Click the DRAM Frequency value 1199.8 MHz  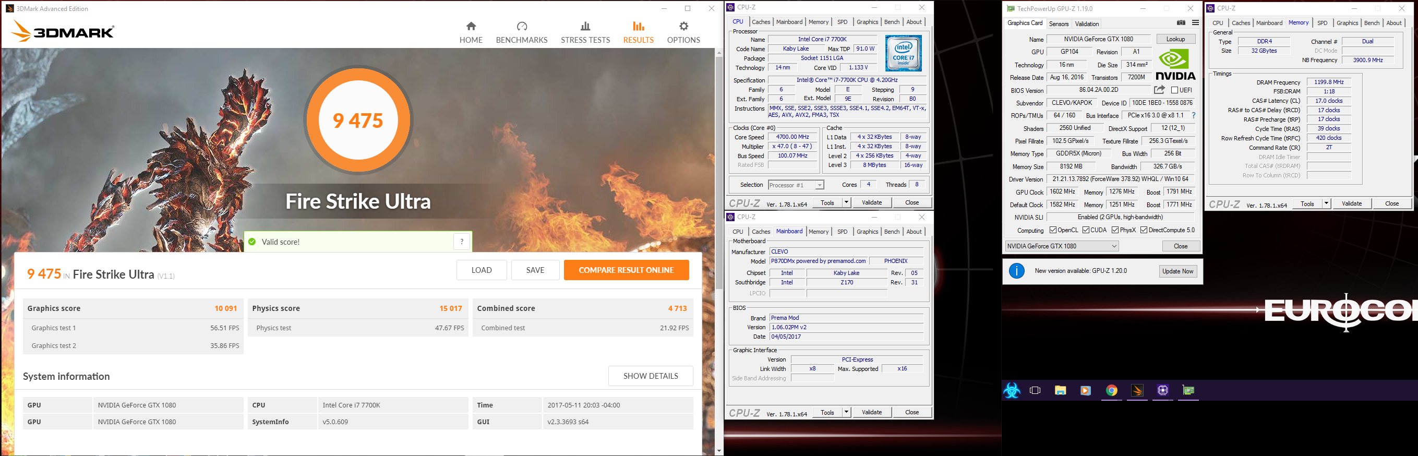1329,82
